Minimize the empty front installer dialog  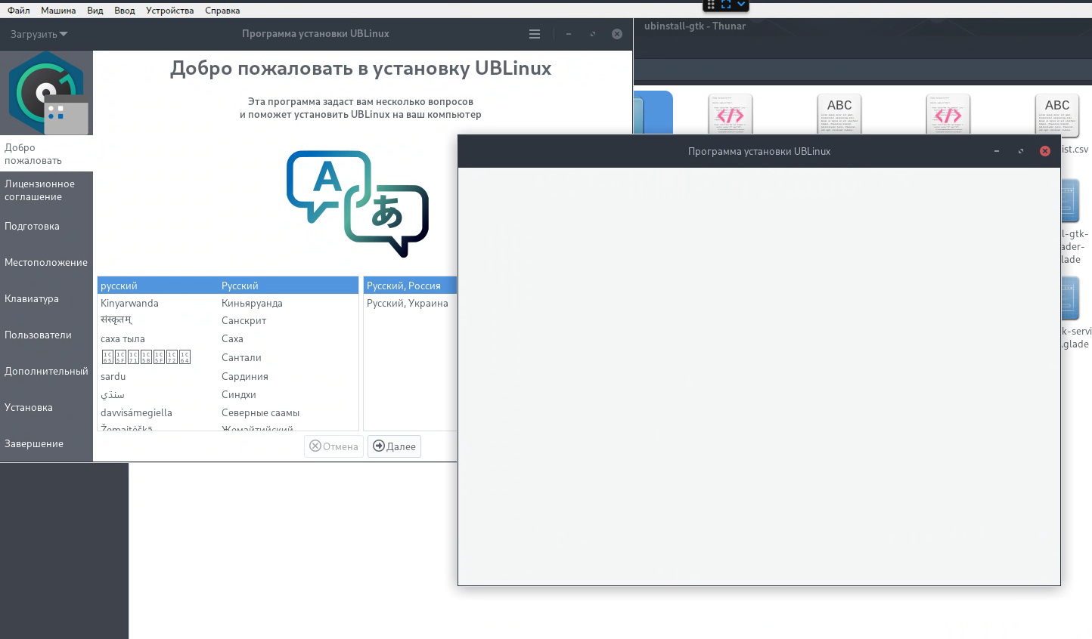coord(997,151)
